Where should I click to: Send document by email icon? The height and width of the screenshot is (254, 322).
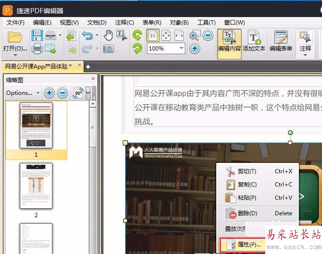(x=51, y=49)
